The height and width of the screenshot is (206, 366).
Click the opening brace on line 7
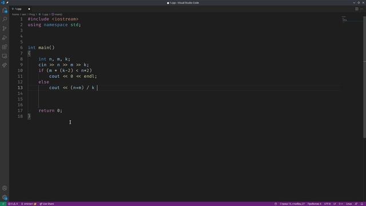[x=29, y=53]
